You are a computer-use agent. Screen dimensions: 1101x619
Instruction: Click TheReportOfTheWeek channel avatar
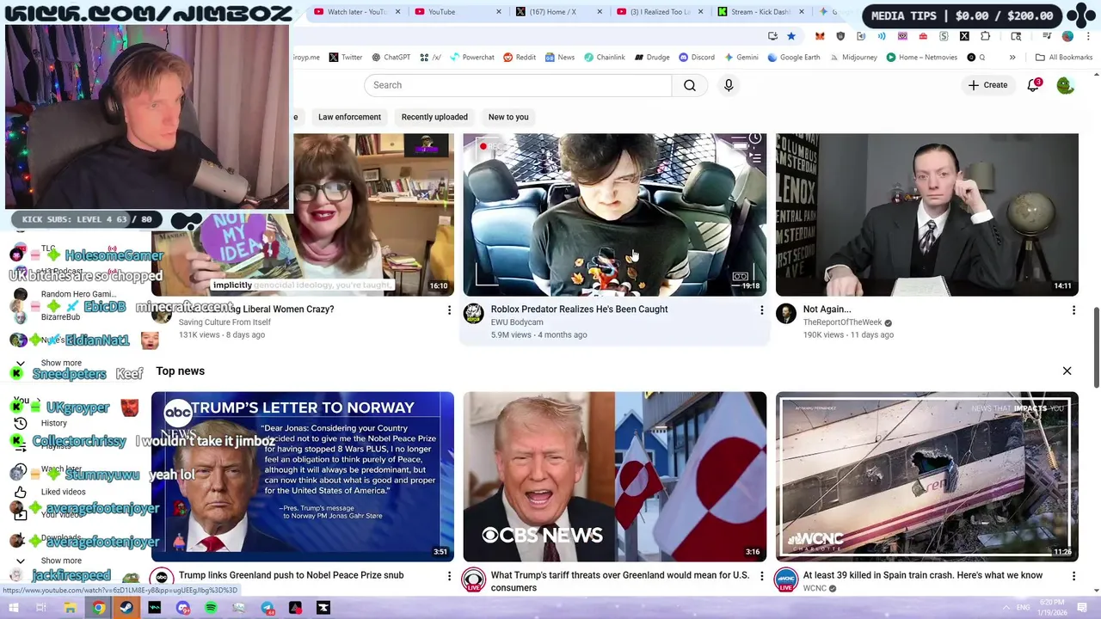pos(786,314)
